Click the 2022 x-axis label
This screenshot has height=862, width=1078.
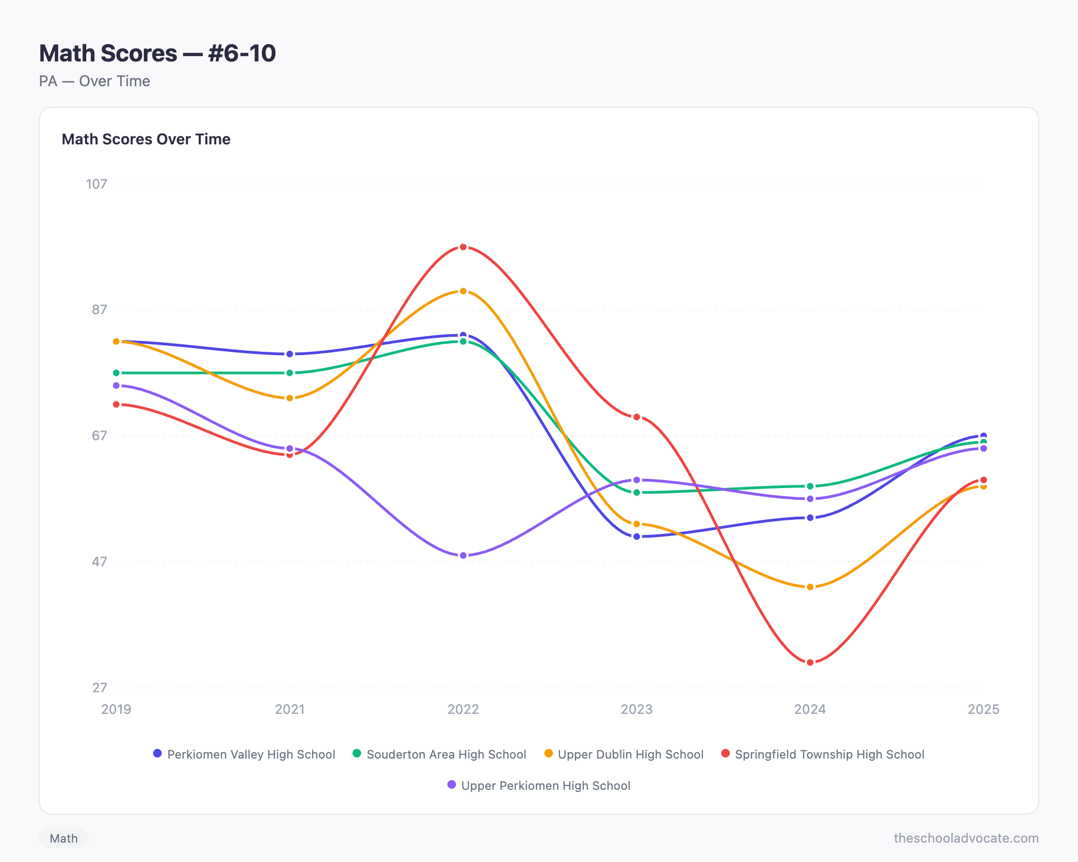(x=463, y=709)
